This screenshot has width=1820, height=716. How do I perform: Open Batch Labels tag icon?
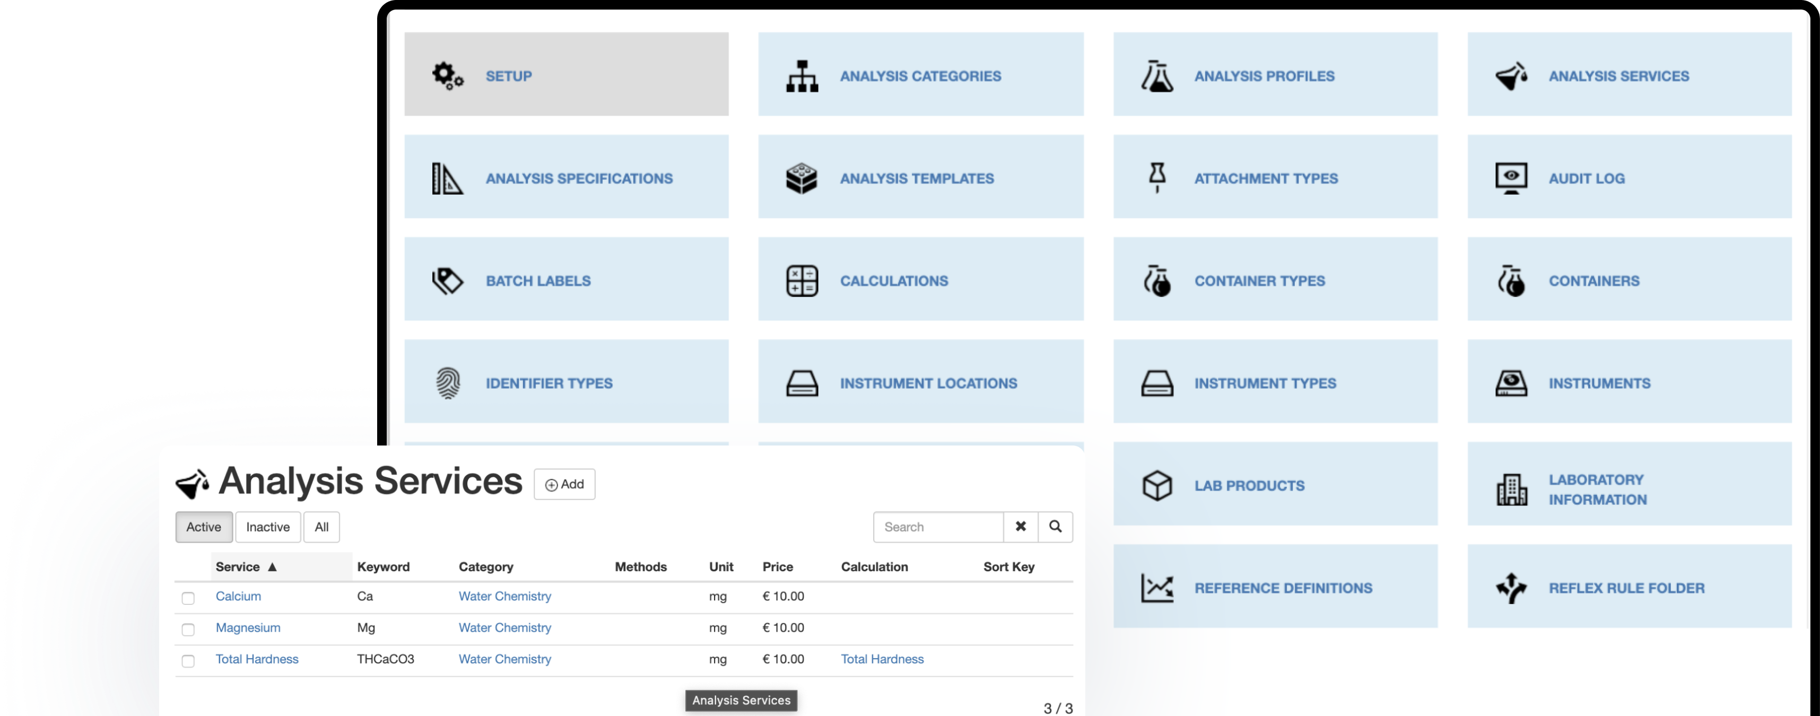point(447,281)
